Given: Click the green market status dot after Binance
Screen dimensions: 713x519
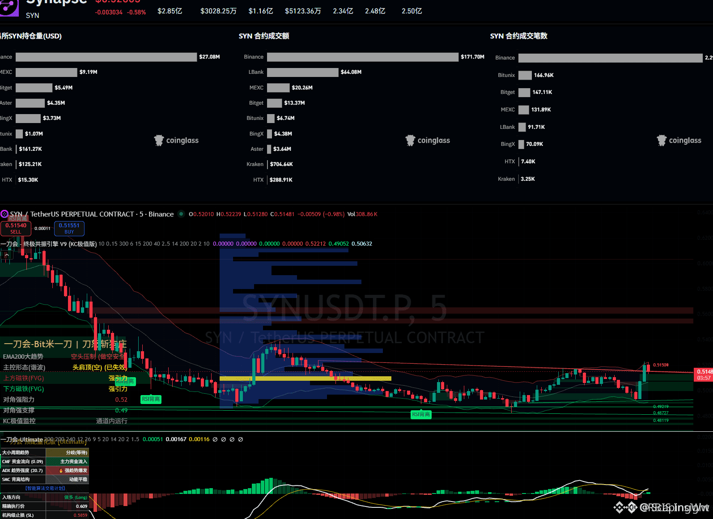Looking at the screenshot, I should tap(181, 214).
